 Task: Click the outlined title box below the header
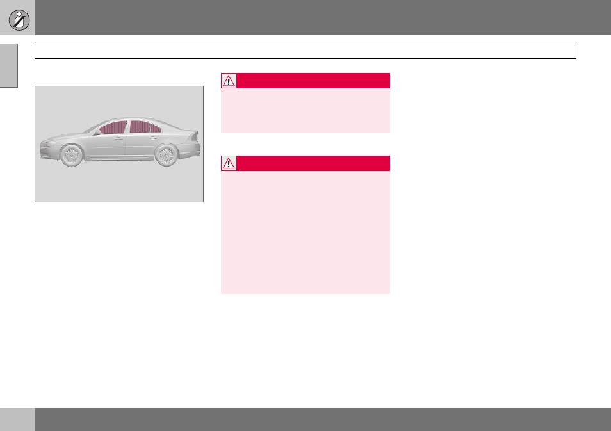(305, 51)
